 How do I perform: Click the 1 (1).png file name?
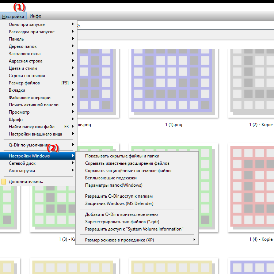tap(174, 125)
